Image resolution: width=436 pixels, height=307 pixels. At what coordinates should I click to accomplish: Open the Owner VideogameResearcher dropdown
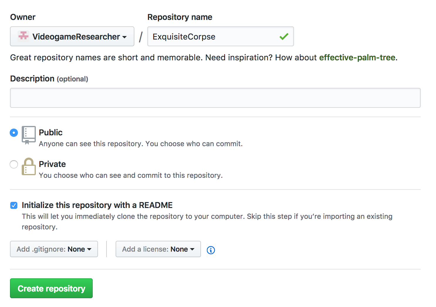pyautogui.click(x=72, y=36)
